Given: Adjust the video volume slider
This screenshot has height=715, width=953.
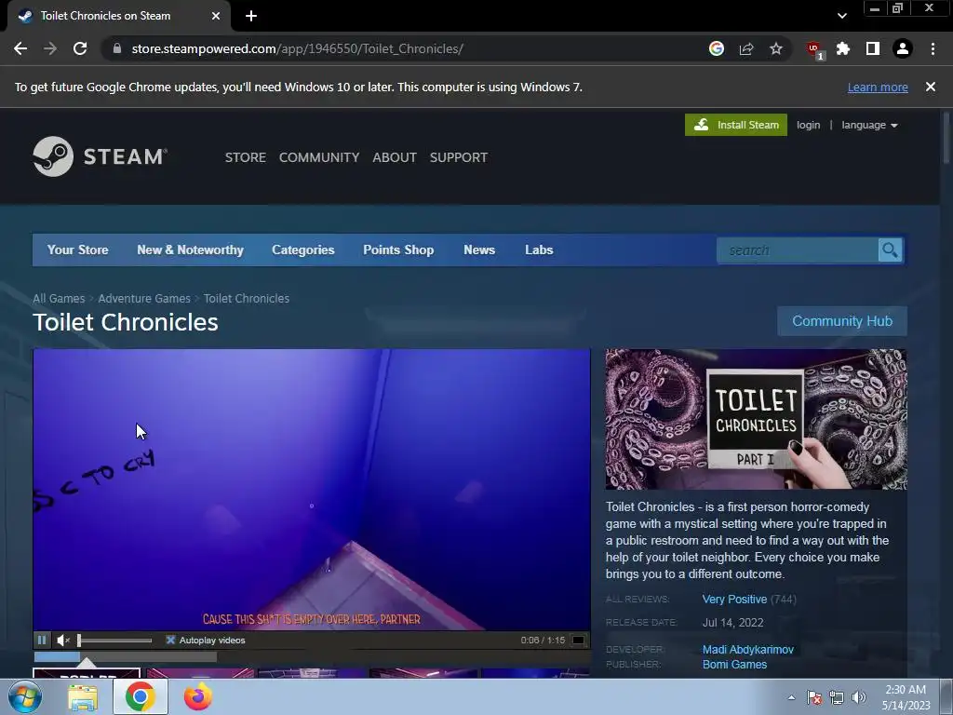Looking at the screenshot, I should tap(114, 640).
